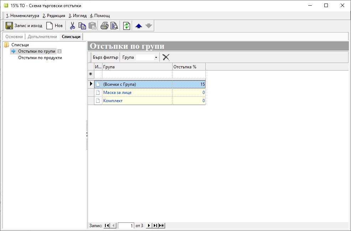Open the 1. Номенклатура menu
This screenshot has width=351, height=231.
click(22, 16)
